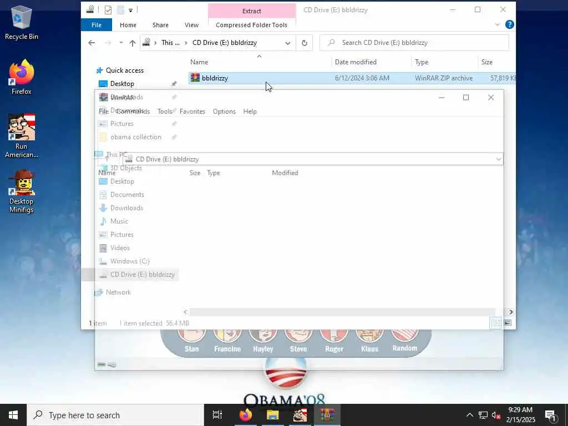Open the WinRAR Tools menu
The height and width of the screenshot is (426, 568).
point(165,111)
